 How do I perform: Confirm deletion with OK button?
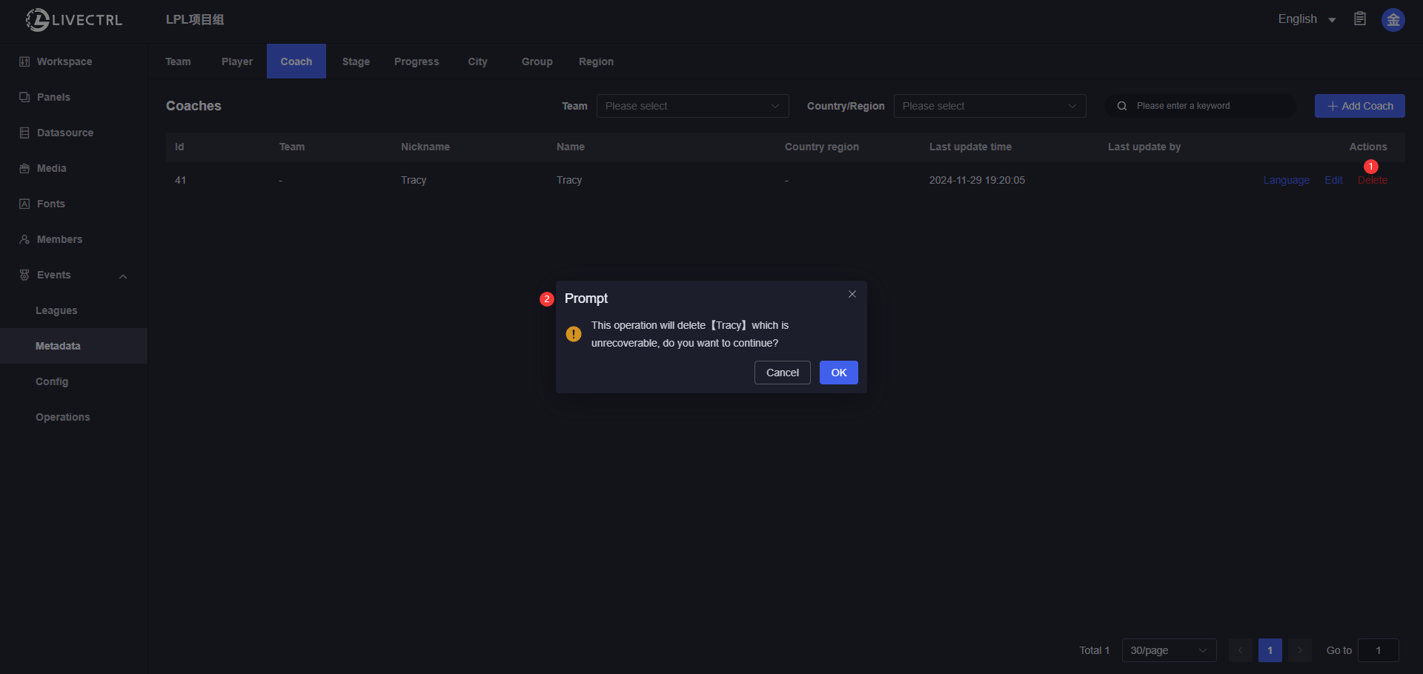point(838,373)
